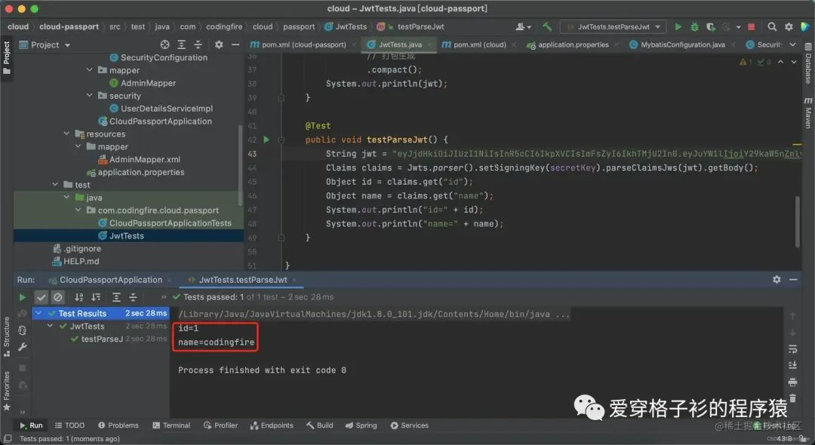Toggle Show Ignored tests filter
815x445 pixels.
(x=58, y=296)
